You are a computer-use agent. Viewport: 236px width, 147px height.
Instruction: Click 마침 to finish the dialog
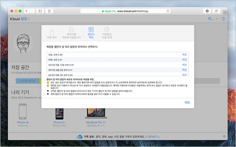click(187, 102)
